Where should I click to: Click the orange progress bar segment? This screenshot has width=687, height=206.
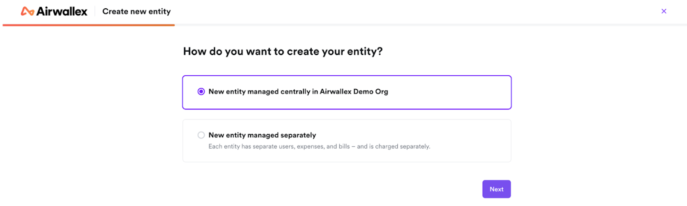click(89, 25)
